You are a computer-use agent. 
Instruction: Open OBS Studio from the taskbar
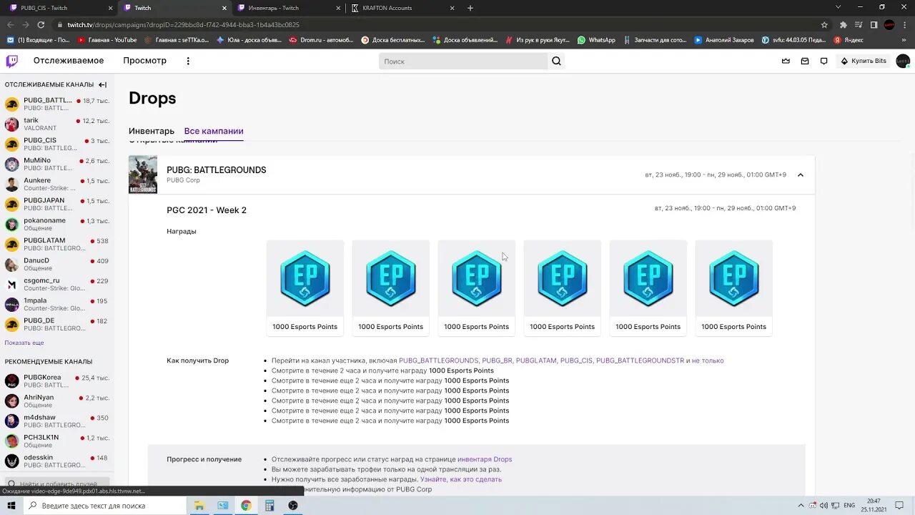coord(293,506)
